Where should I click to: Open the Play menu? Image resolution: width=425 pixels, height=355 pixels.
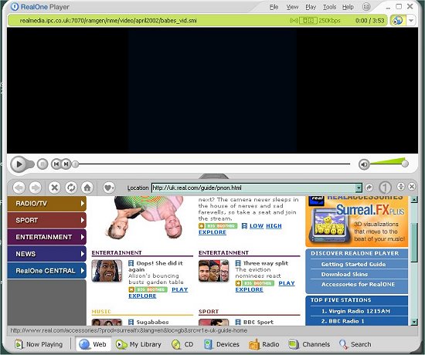[311, 7]
